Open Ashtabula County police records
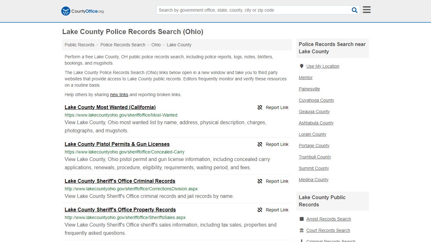 click(316, 123)
